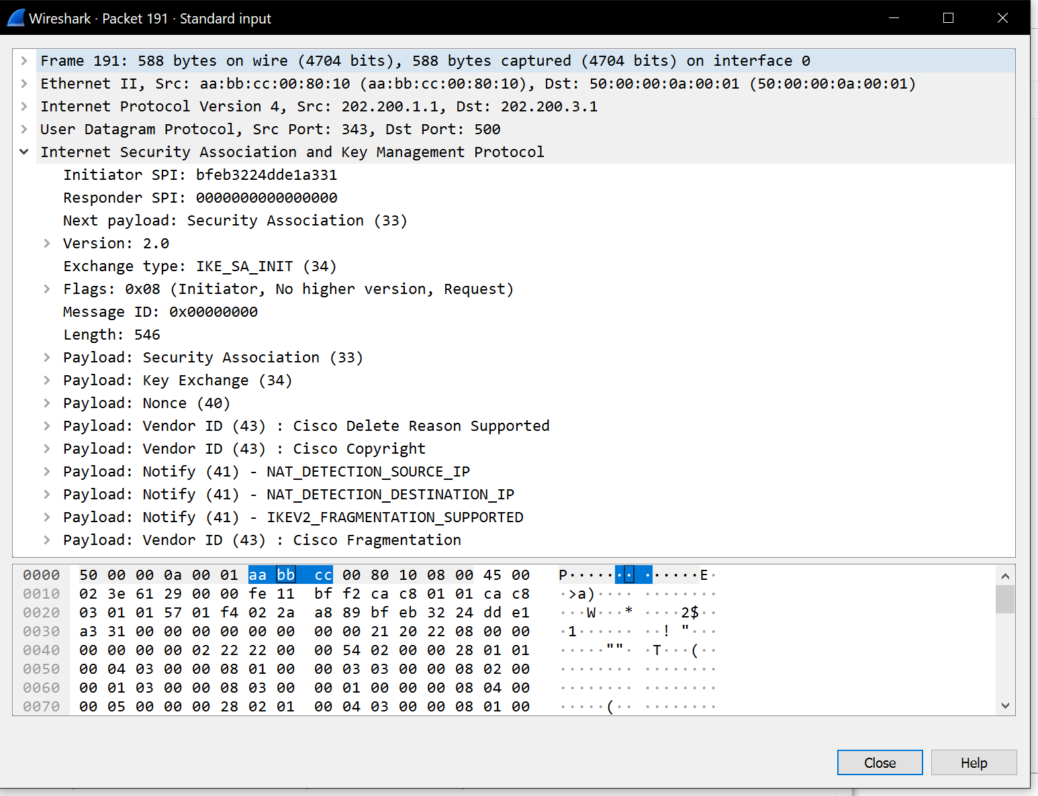Click hex byte '54' in row 0040
The width and height of the screenshot is (1038, 796).
[352, 650]
